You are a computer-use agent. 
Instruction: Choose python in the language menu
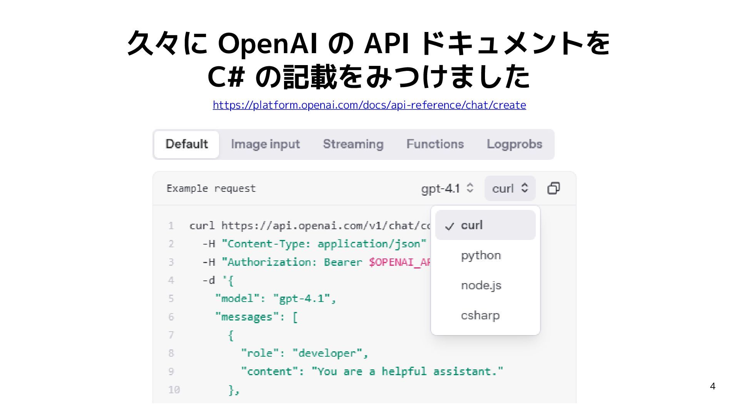[485, 255]
